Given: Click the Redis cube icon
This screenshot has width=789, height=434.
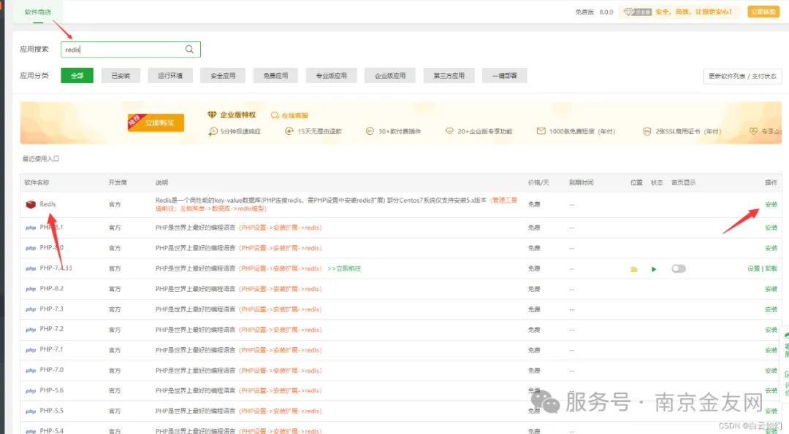Looking at the screenshot, I should [x=31, y=204].
